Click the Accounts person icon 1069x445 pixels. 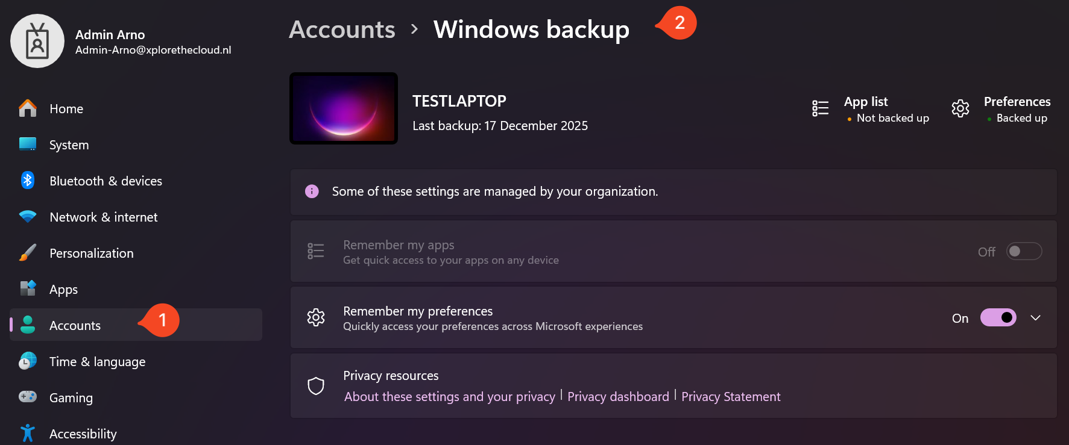pos(28,325)
